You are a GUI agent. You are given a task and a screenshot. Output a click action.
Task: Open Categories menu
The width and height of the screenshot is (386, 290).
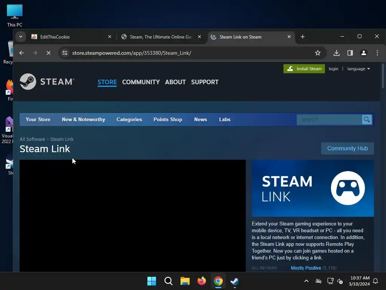pyautogui.click(x=129, y=120)
